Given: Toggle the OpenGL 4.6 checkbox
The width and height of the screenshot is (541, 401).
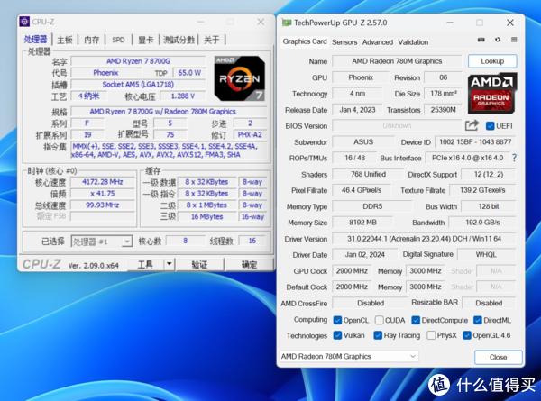Looking at the screenshot, I should pyautogui.click(x=467, y=335).
